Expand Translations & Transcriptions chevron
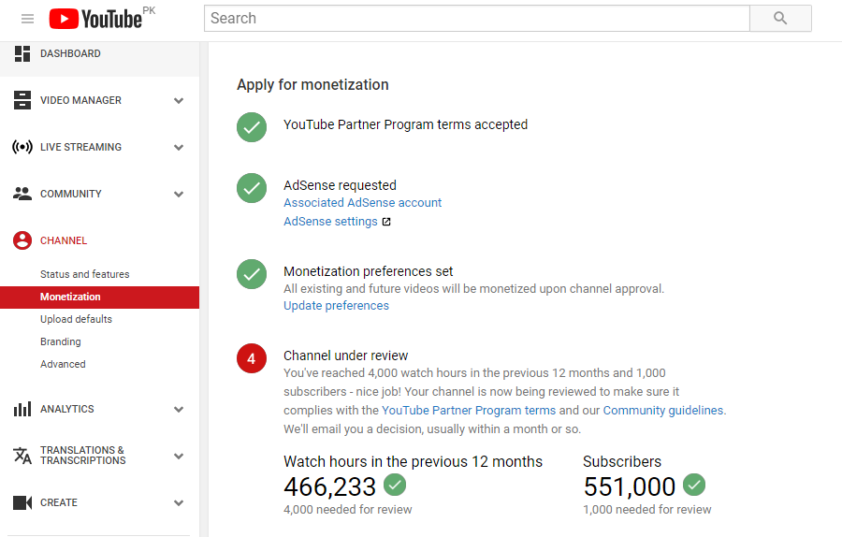This screenshot has height=537, width=842. (x=179, y=456)
